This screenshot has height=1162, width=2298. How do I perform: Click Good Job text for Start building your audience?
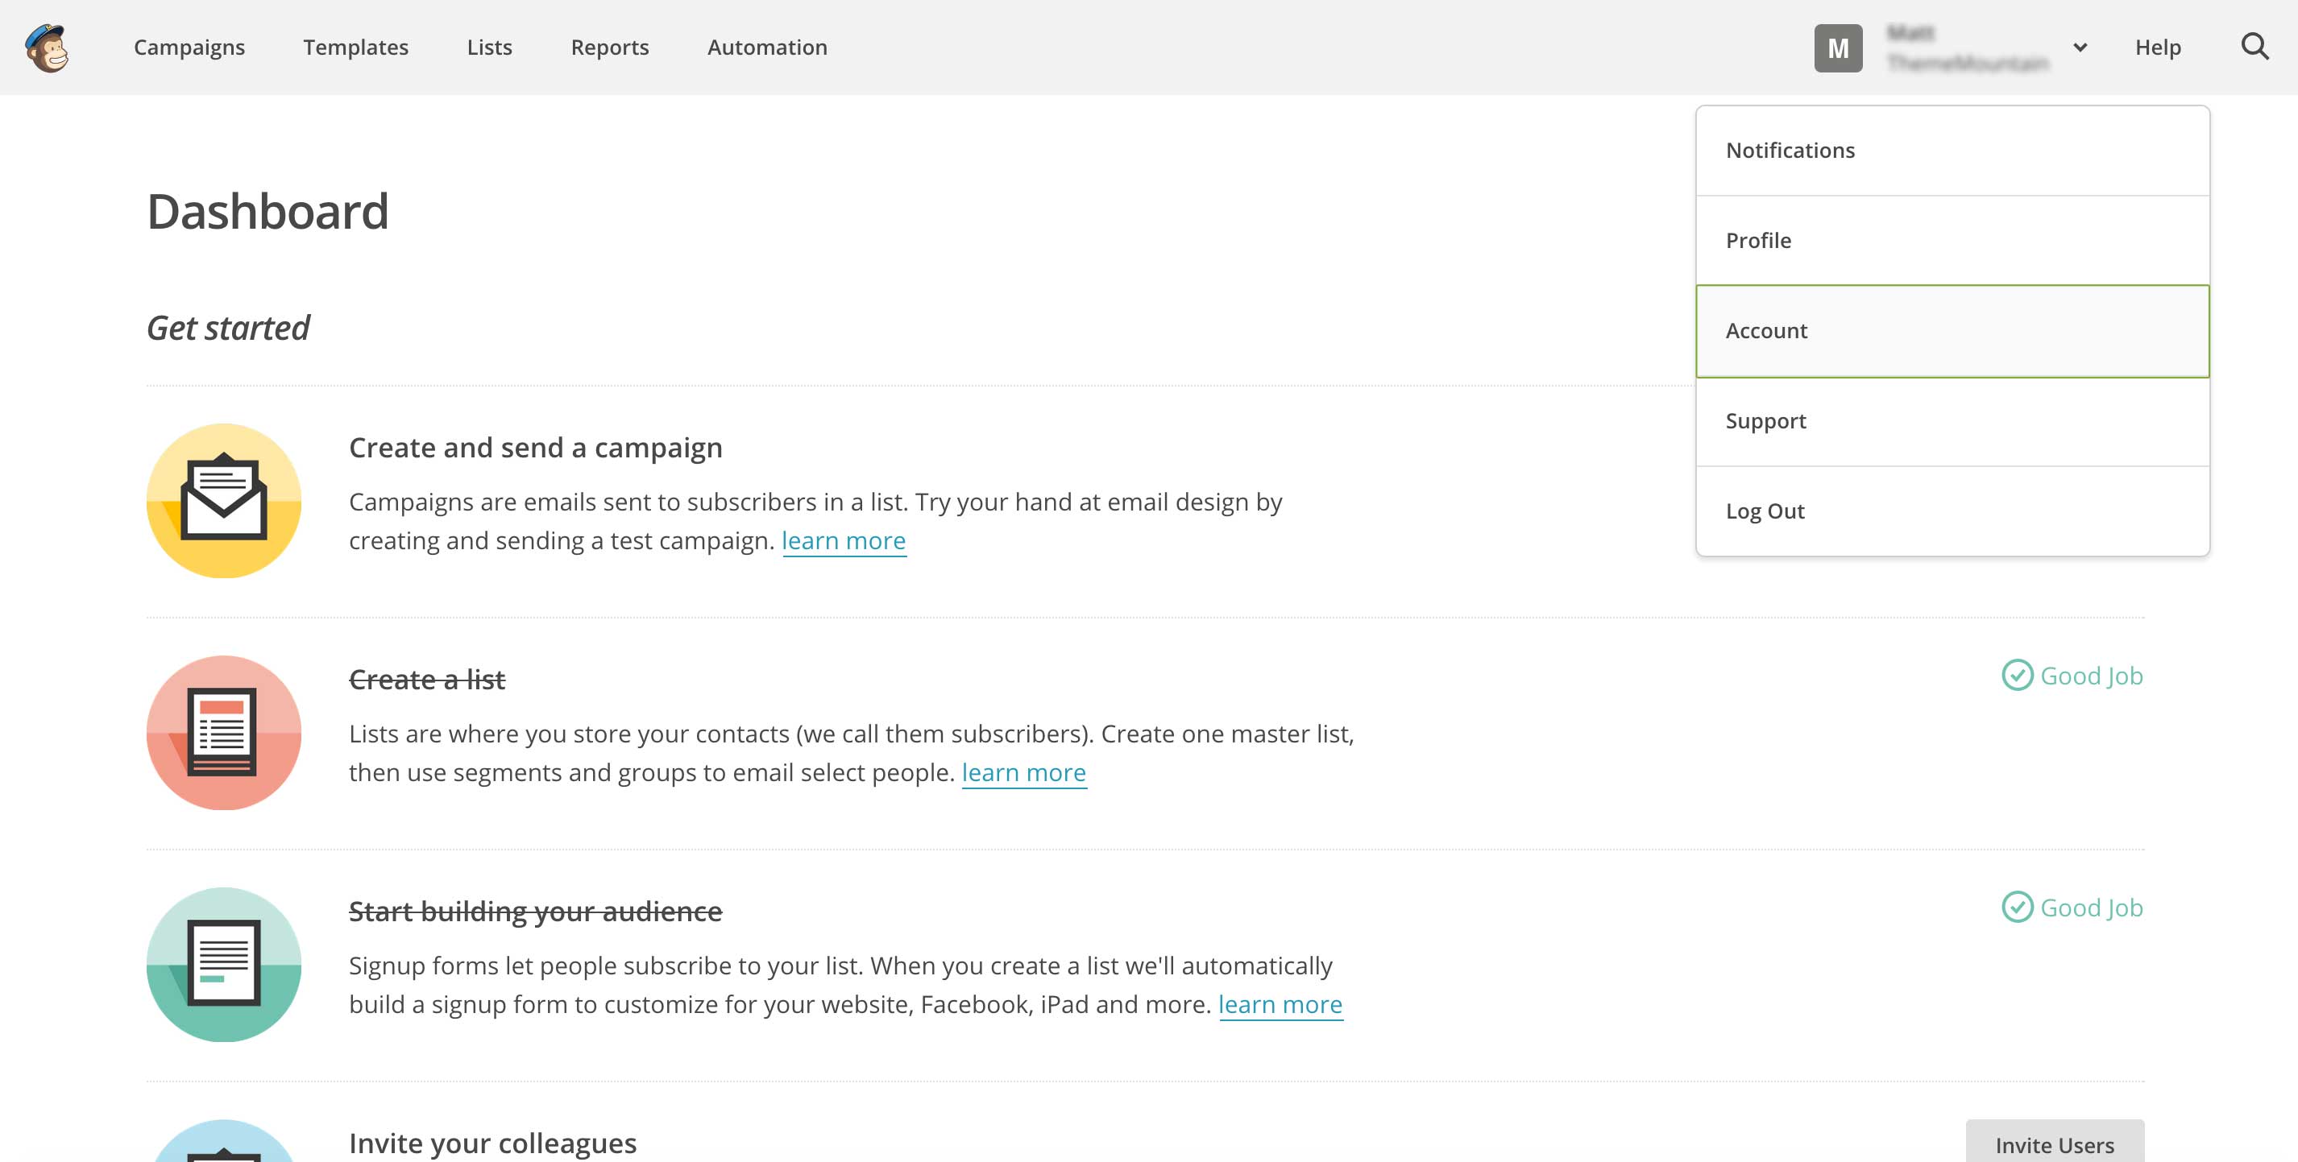2091,908
